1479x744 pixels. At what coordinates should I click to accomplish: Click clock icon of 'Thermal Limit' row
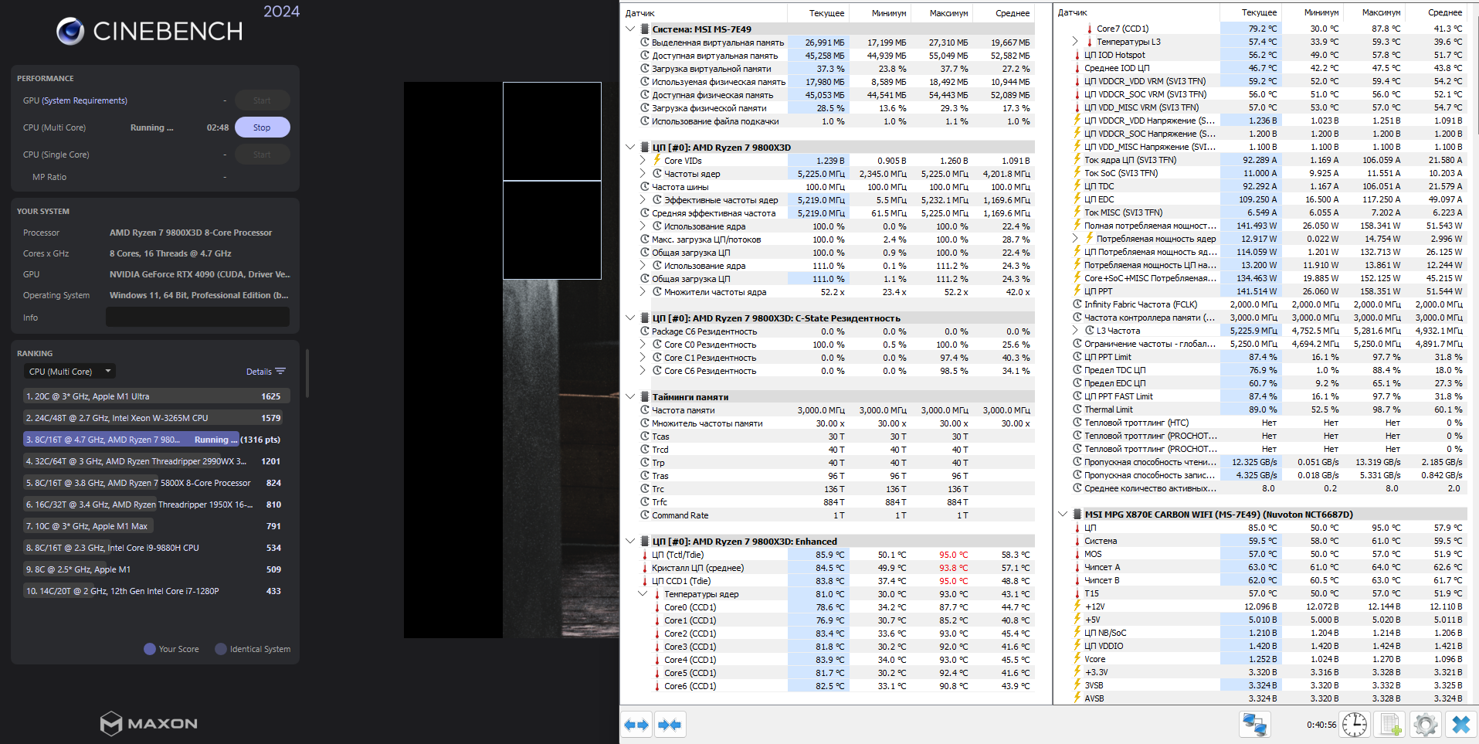pos(1077,409)
